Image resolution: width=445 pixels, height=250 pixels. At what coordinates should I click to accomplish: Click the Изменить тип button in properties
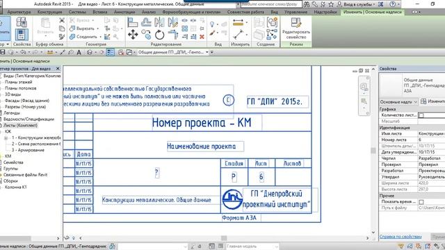pyautogui.click(x=432, y=101)
